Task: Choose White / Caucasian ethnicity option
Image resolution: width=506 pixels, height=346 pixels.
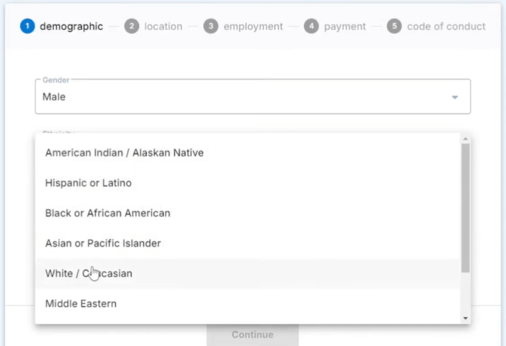Action: point(89,273)
